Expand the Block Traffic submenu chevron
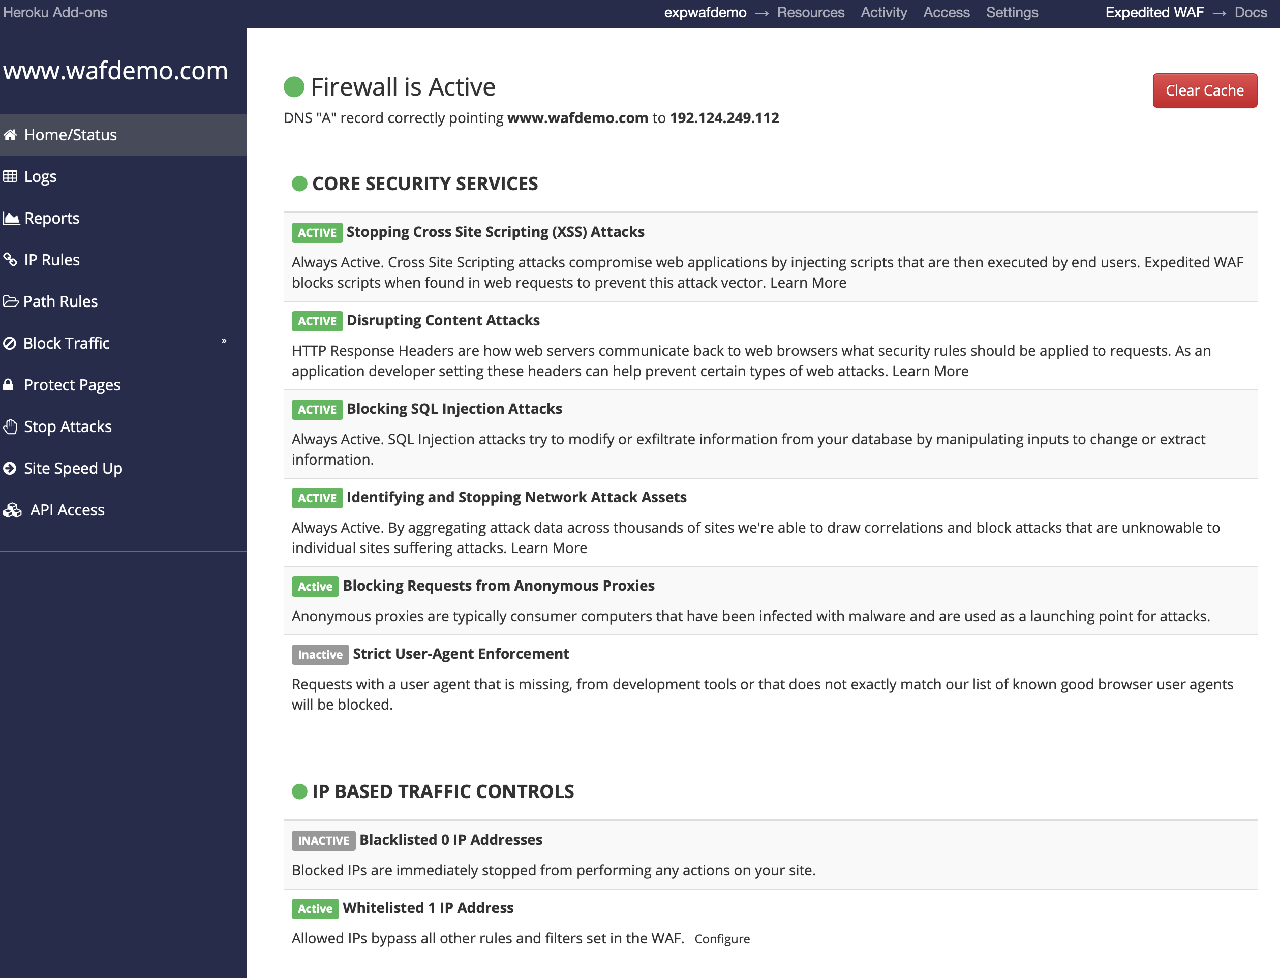Image resolution: width=1280 pixels, height=978 pixels. pyautogui.click(x=224, y=341)
